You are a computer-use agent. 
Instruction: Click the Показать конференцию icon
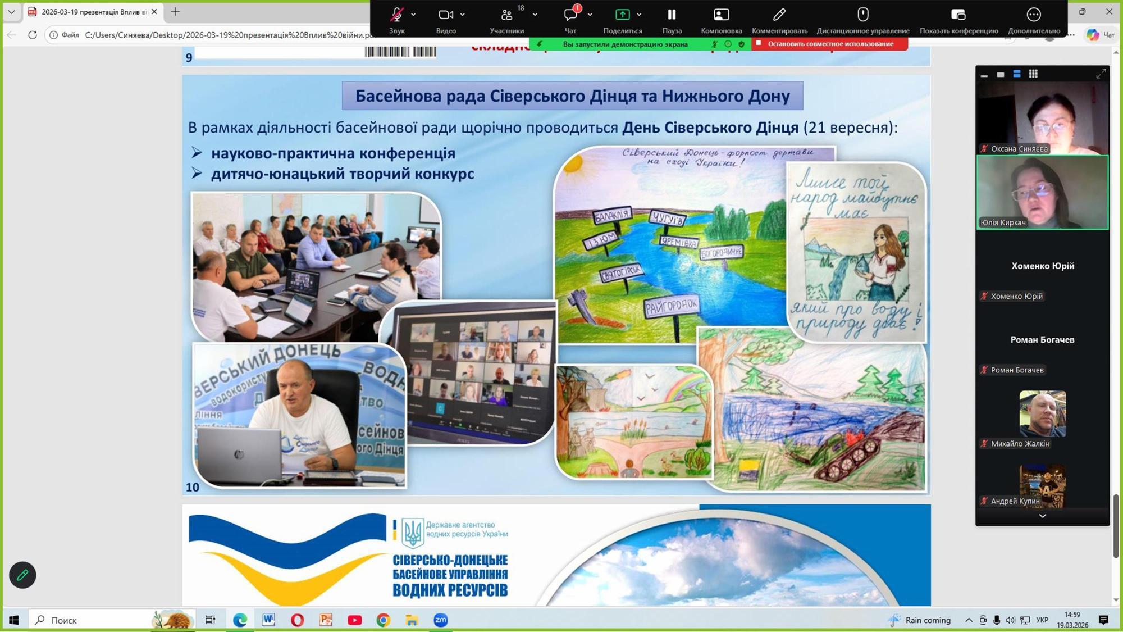958,15
